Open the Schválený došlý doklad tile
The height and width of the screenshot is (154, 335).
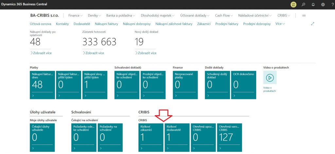[x=217, y=85]
